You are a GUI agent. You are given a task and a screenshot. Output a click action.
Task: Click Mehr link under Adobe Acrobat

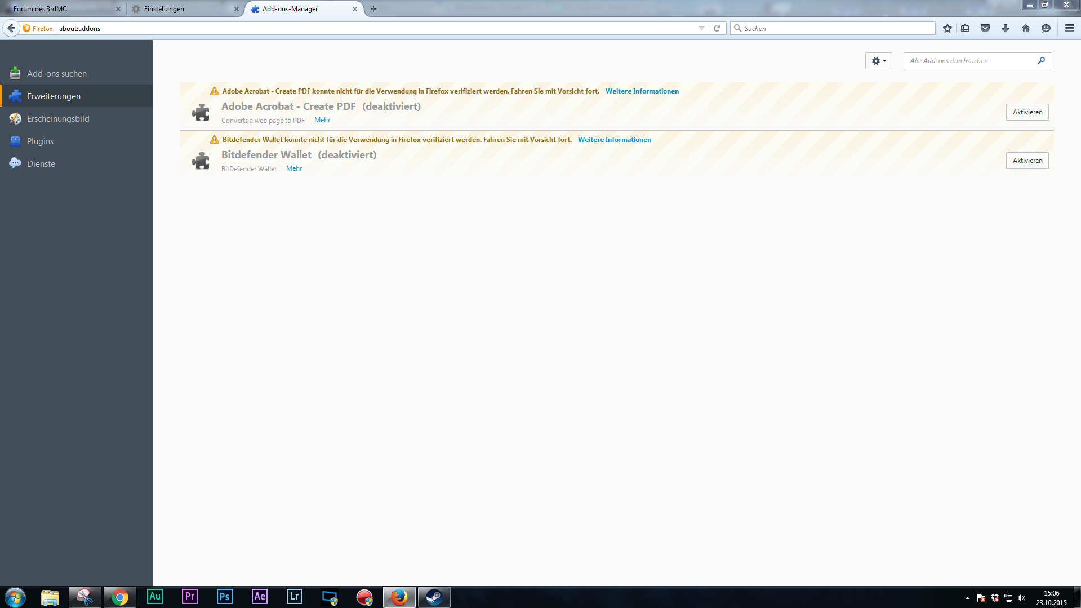322,120
